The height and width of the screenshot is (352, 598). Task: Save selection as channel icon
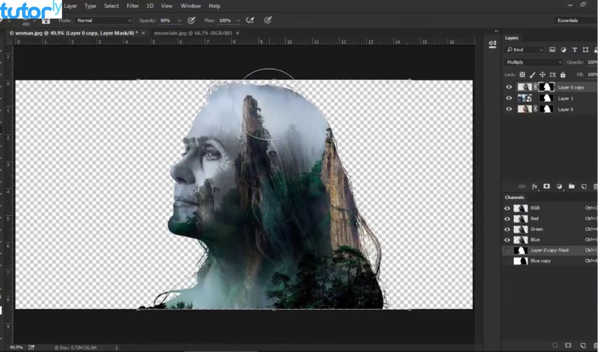pyautogui.click(x=568, y=345)
